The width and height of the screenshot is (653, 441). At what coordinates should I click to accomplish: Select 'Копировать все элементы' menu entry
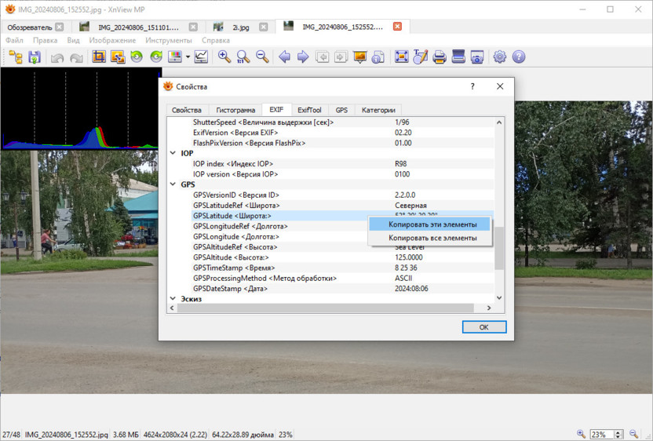click(432, 238)
